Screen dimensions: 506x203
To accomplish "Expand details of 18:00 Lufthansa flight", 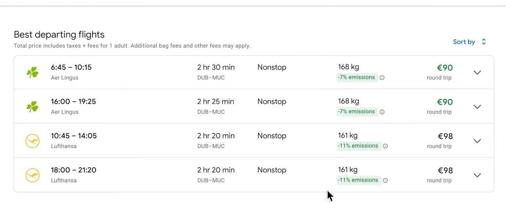I will (x=477, y=175).
